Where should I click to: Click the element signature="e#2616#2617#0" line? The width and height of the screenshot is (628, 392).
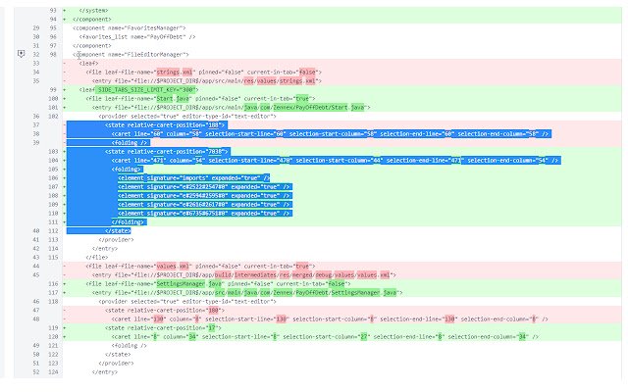(205, 205)
